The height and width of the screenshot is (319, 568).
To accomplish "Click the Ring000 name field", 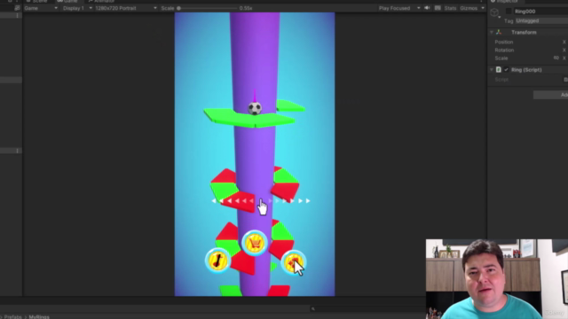I will (541, 12).
